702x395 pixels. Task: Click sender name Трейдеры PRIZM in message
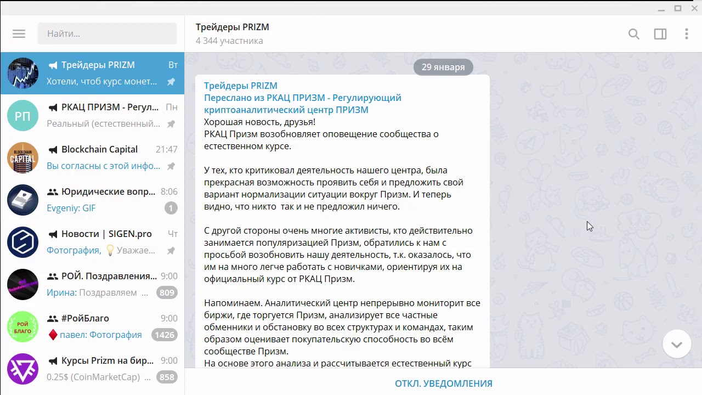click(x=241, y=86)
